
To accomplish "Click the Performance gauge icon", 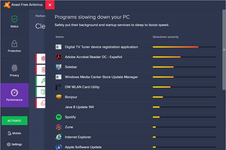I will pyautogui.click(x=14, y=93).
